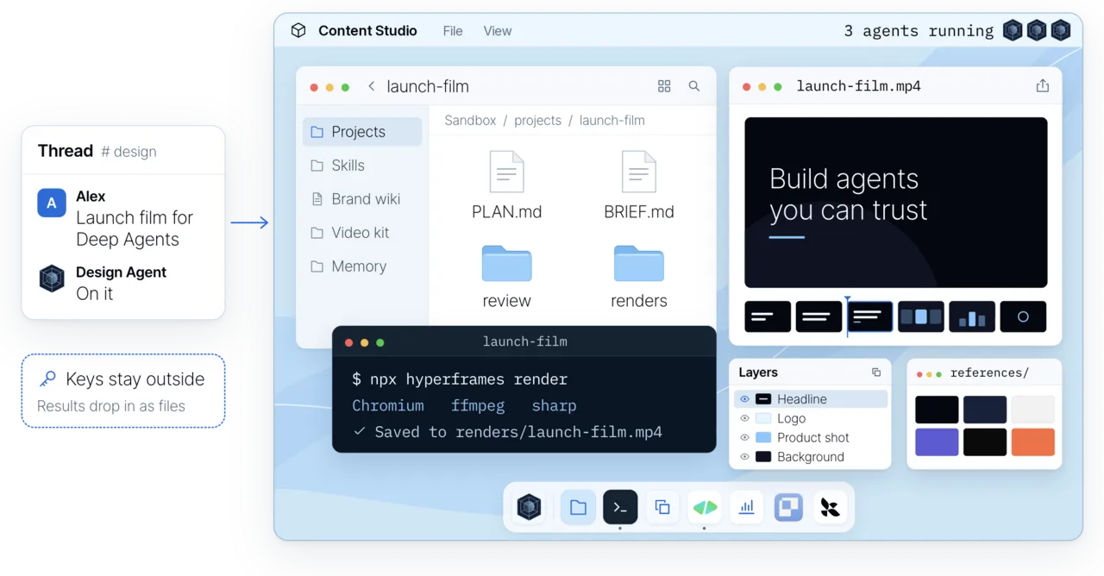The width and height of the screenshot is (1104, 576).
Task: Hide the Headline layer via eye icon
Action: click(744, 399)
